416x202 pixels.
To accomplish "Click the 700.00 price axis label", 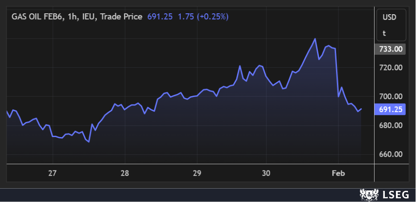I will point(391,97).
